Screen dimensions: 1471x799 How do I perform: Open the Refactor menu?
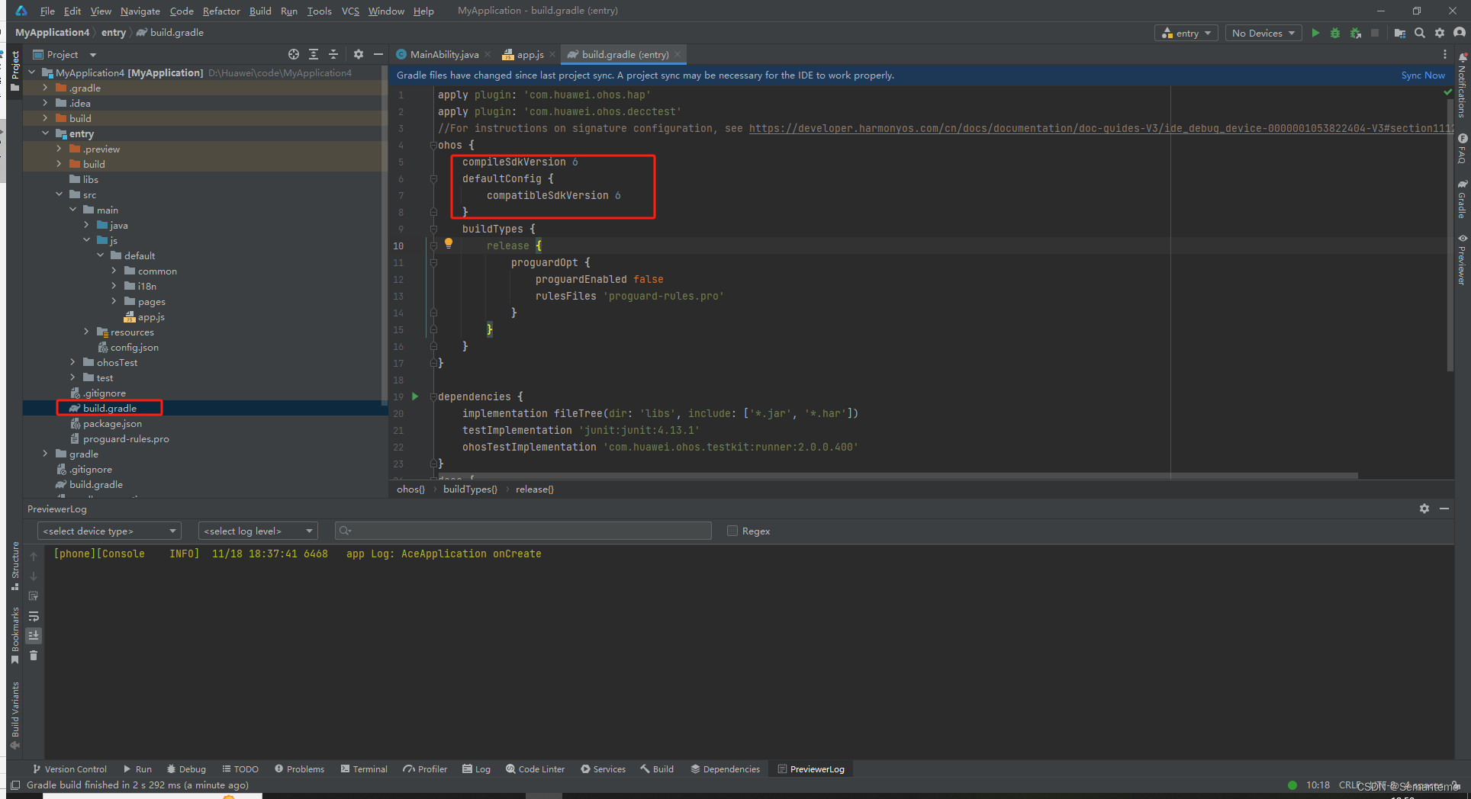[221, 11]
